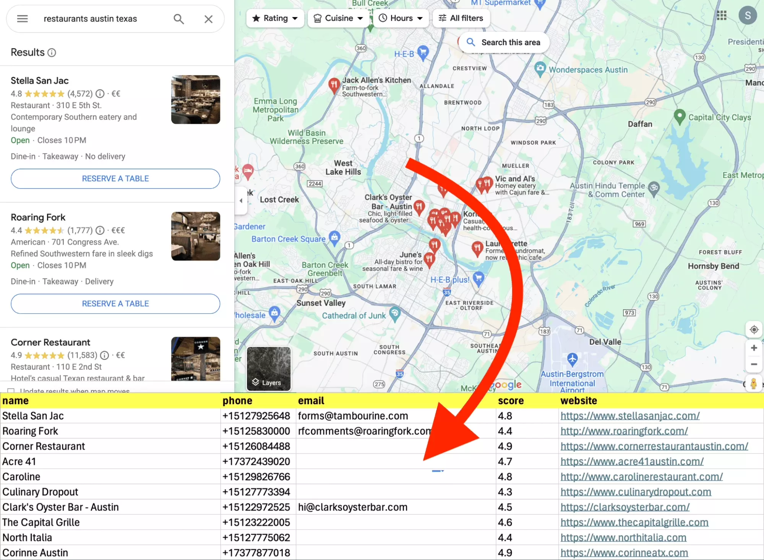Viewport: 764px width, 560px height.
Task: Open the stellasanjac.com website link
Action: click(630, 416)
